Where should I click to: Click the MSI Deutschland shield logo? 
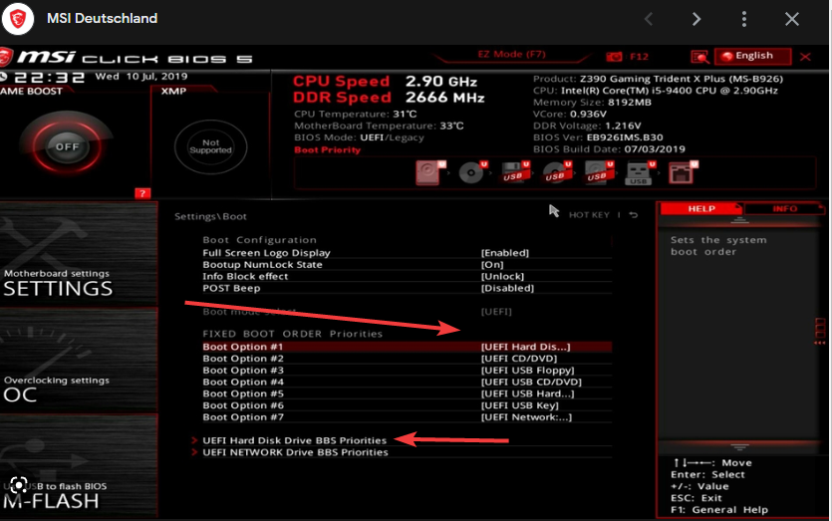[x=18, y=19]
